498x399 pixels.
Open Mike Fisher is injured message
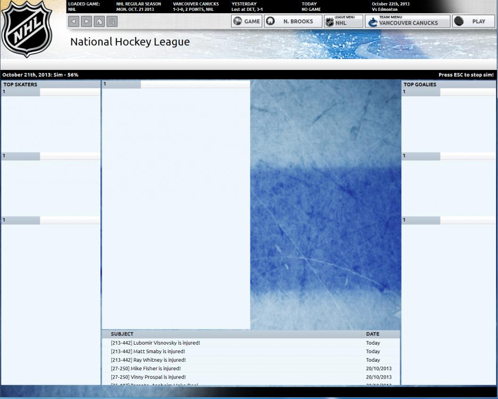250,368
